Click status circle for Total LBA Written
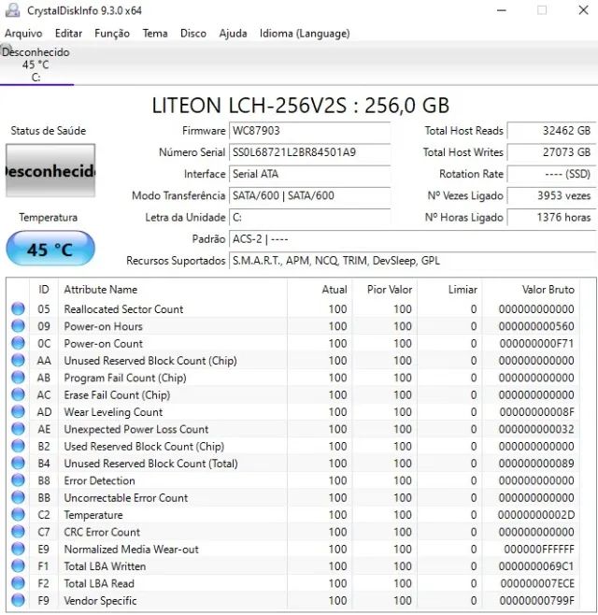598x615 pixels. click(x=18, y=566)
